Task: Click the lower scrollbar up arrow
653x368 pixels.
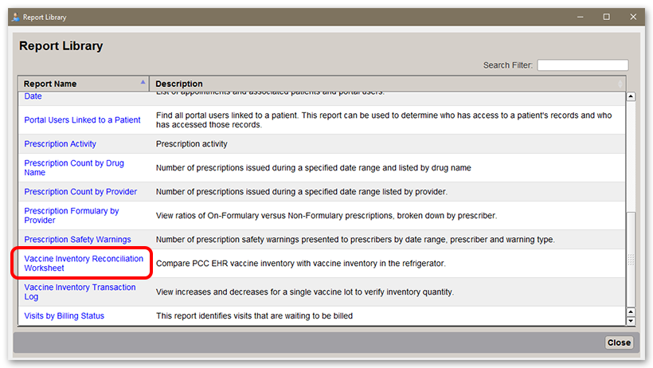Action: (x=631, y=312)
